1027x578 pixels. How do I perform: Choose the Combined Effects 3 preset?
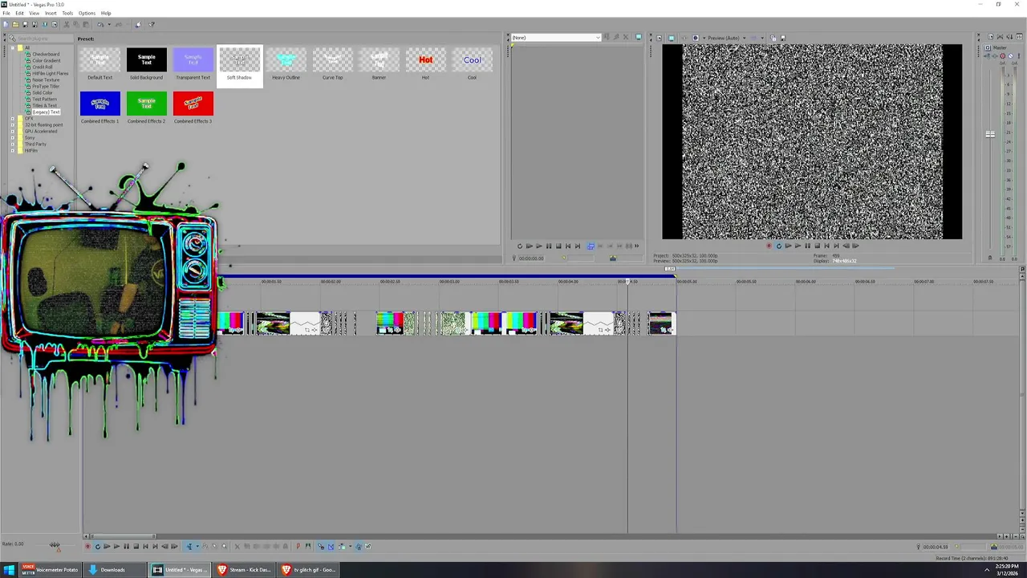click(193, 108)
